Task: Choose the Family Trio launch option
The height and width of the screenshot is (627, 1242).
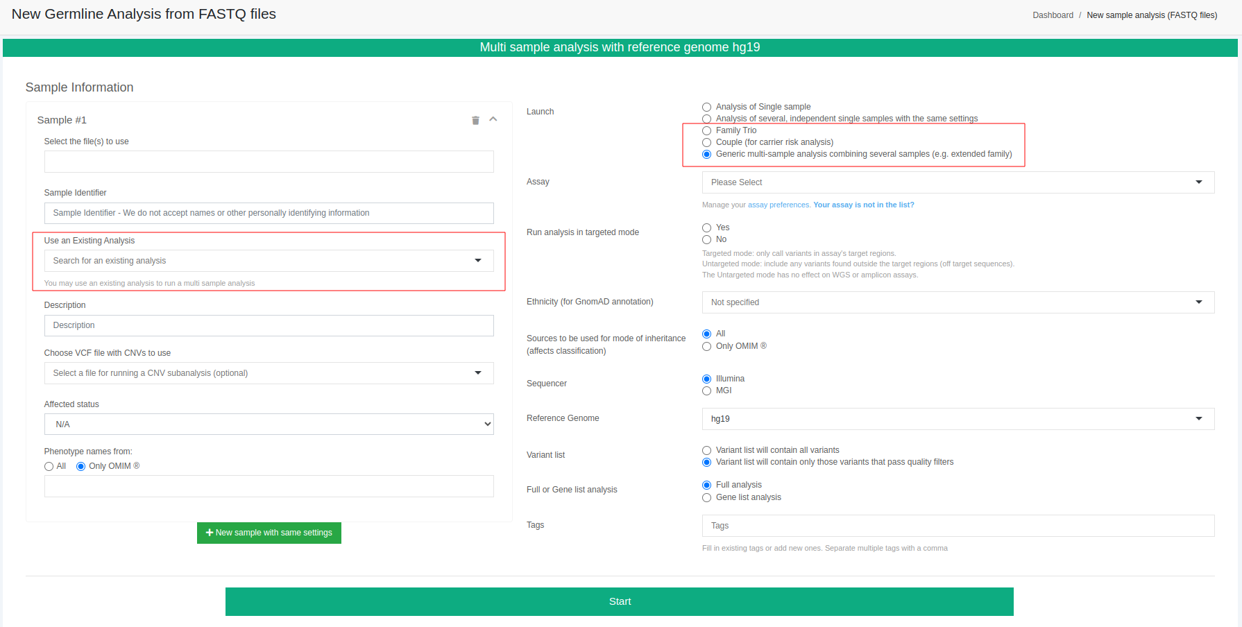Action: click(x=706, y=130)
